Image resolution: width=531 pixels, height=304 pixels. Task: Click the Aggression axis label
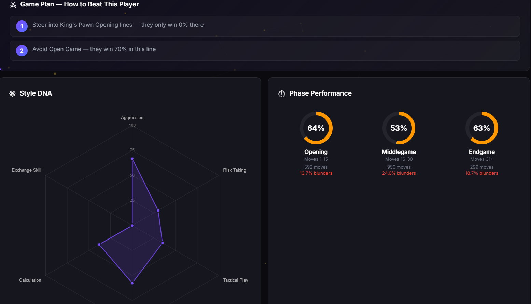point(132,117)
